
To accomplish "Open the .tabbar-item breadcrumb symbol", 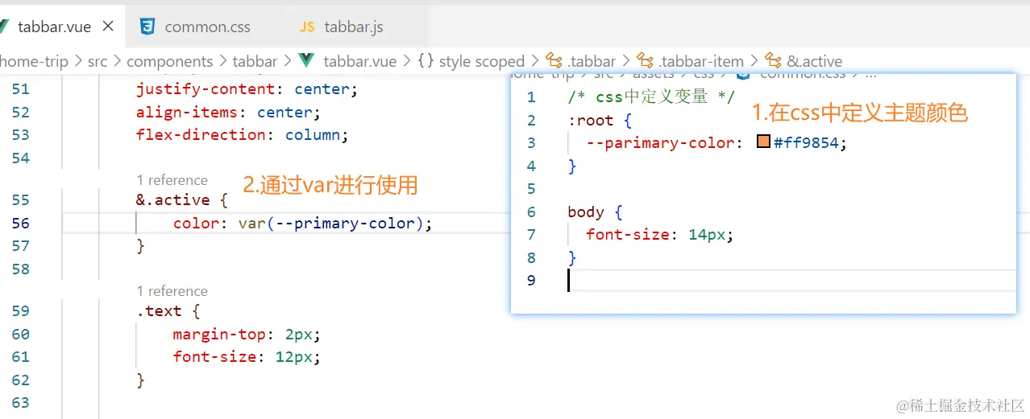I will (x=700, y=61).
